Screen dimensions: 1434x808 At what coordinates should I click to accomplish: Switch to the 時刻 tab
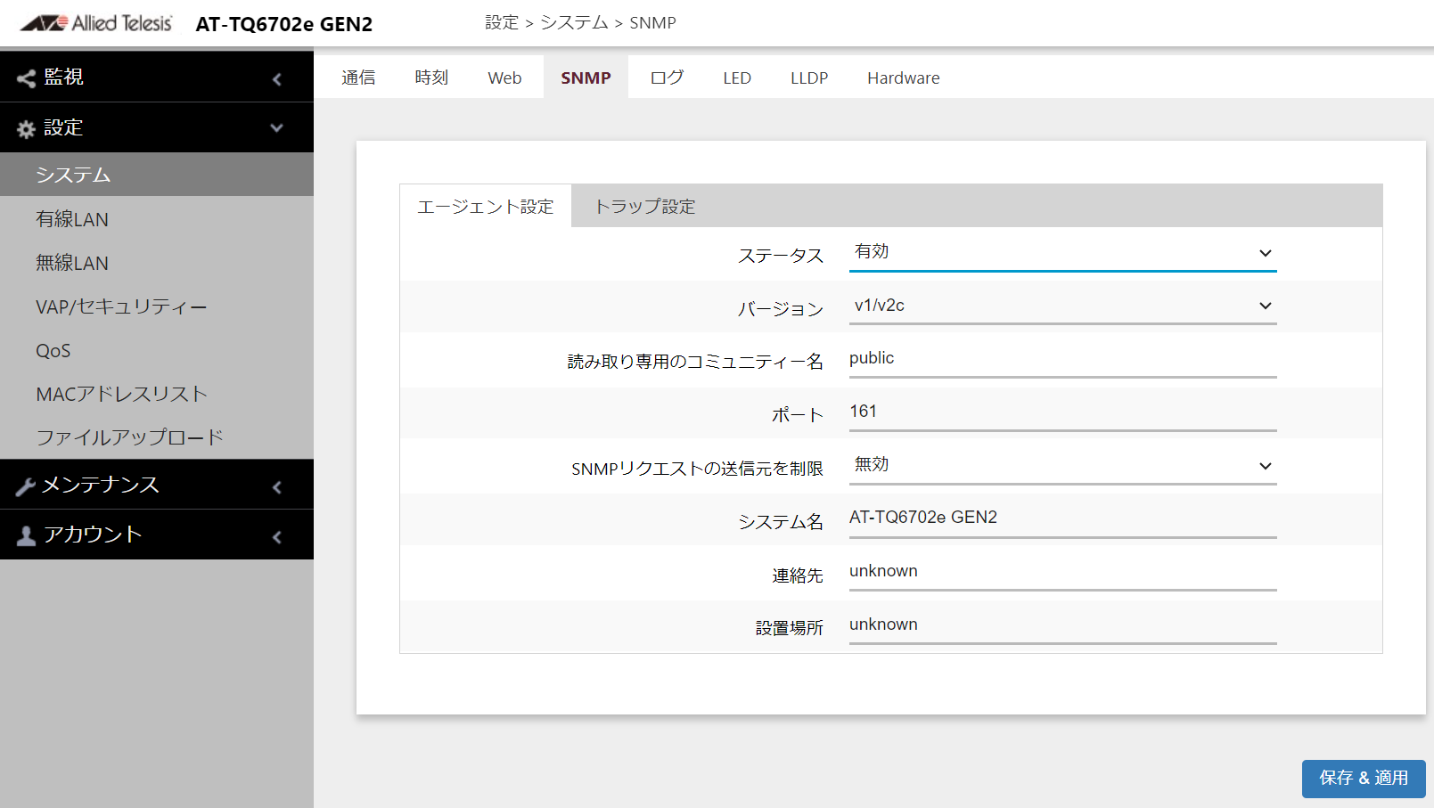(431, 78)
